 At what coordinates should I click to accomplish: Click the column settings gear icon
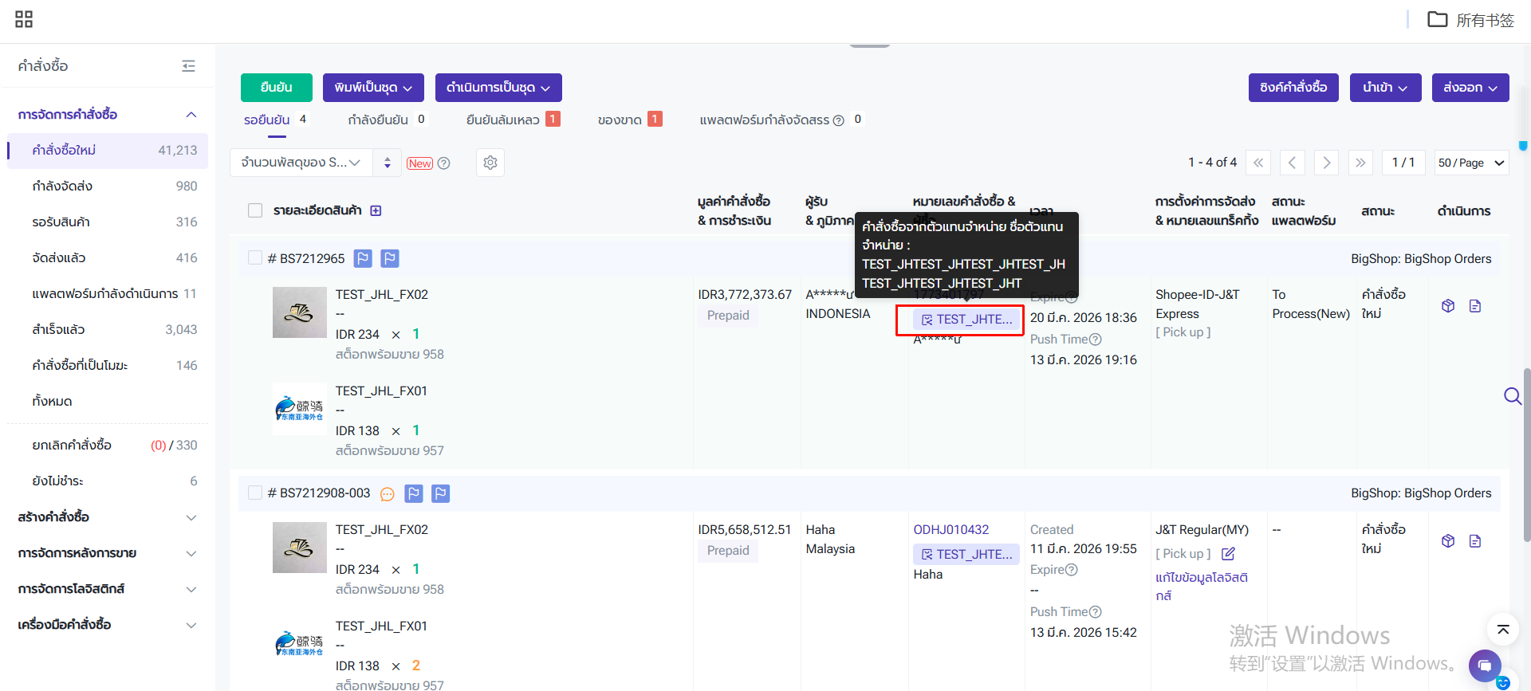pyautogui.click(x=490, y=163)
